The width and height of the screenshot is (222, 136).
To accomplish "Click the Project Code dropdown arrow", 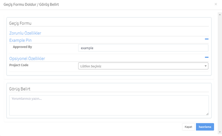I will (206, 66).
